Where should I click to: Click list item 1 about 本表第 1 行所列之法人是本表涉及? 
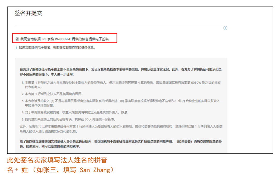click(x=121, y=85)
